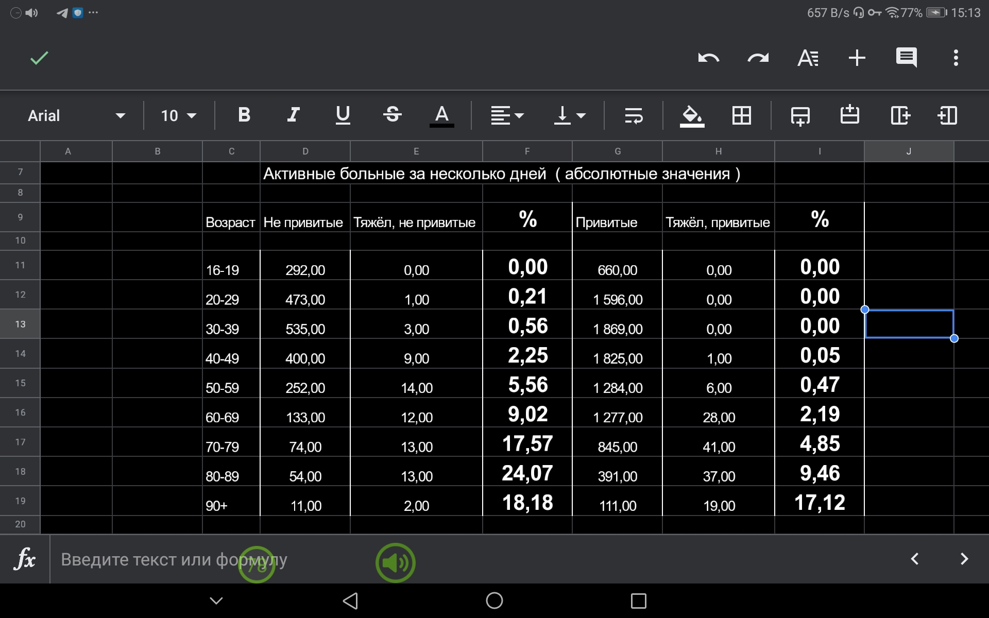The width and height of the screenshot is (989, 618).
Task: Expand the font size 10 dropdown
Action: pyautogui.click(x=178, y=115)
